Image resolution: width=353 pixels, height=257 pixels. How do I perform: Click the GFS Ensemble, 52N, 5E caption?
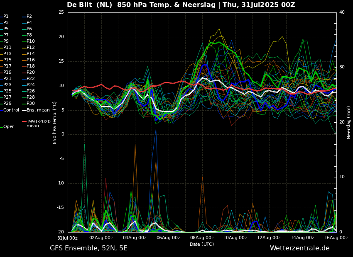(x=88, y=248)
